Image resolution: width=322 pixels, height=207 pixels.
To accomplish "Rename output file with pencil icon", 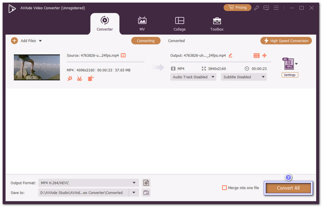I will click(231, 55).
